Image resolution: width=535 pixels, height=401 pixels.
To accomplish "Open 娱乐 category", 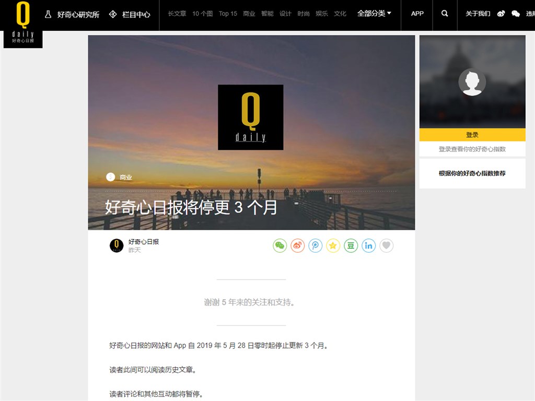I will (x=322, y=14).
